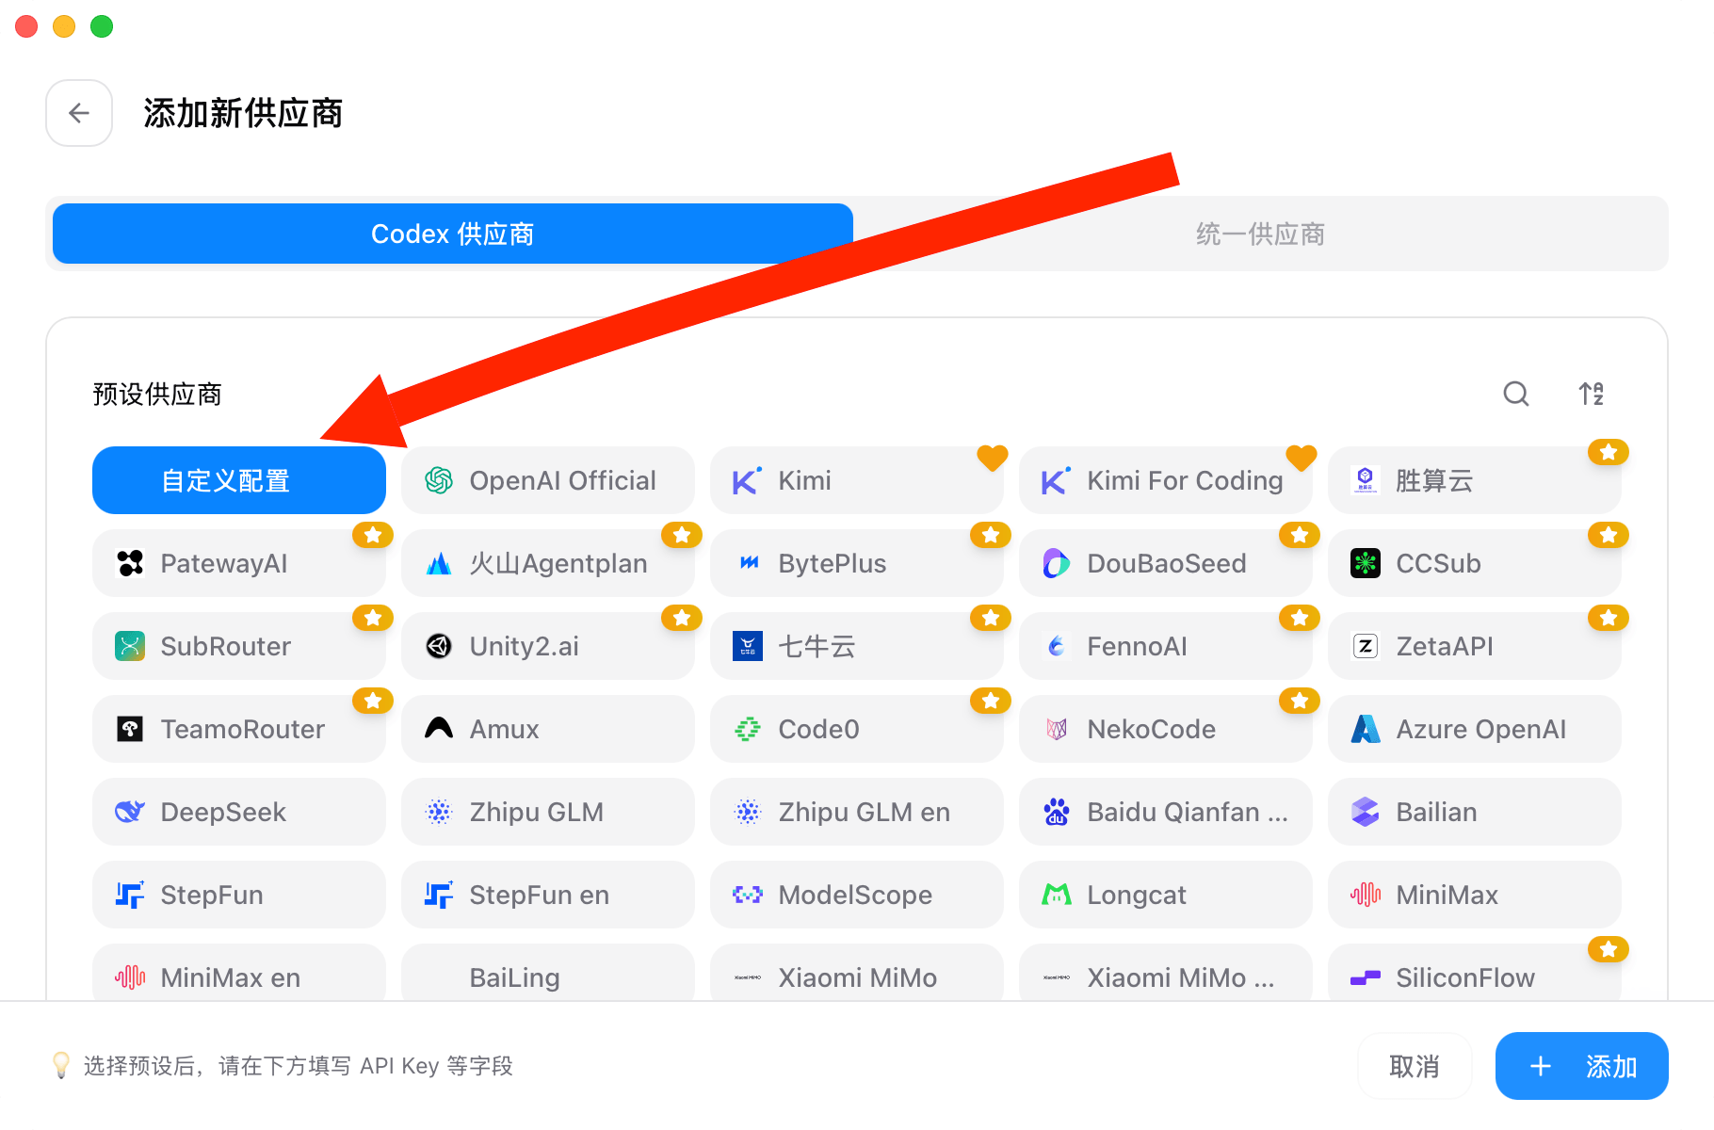1714x1130 pixels.
Task: Select the Bailian preset
Action: 1475,812
